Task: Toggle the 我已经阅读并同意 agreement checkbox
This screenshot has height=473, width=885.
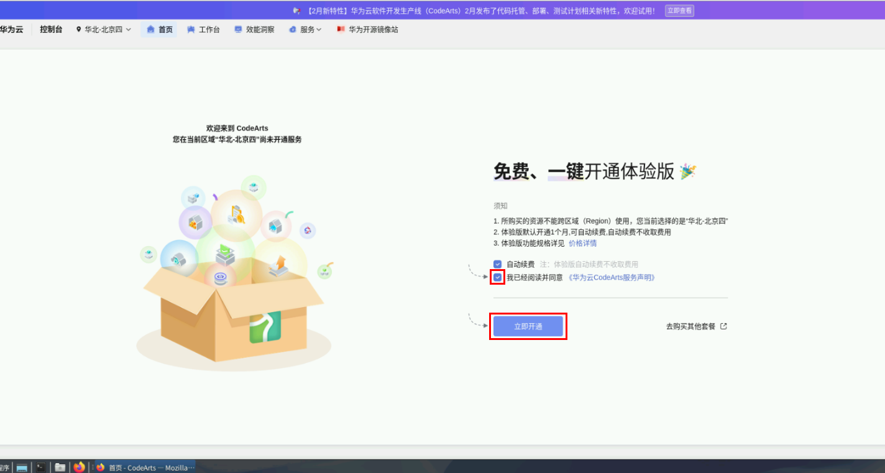Action: click(497, 277)
